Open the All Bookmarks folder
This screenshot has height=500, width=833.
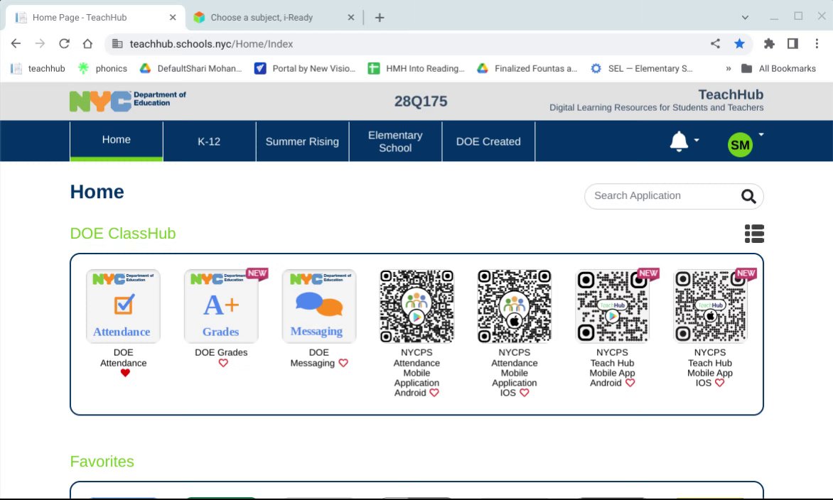coord(778,68)
